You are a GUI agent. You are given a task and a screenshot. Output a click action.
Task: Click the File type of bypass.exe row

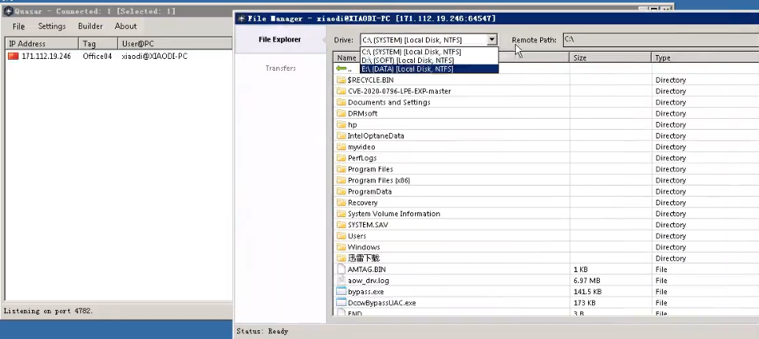[x=661, y=292]
